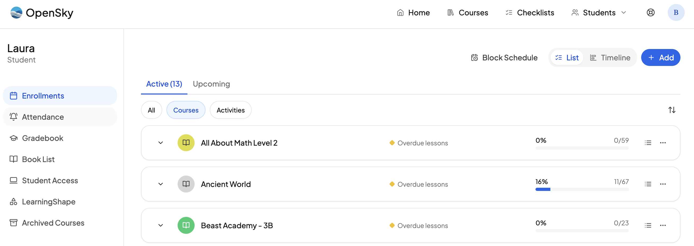Click Overdue lessons status for All About Math
The height and width of the screenshot is (246, 694).
click(x=419, y=143)
